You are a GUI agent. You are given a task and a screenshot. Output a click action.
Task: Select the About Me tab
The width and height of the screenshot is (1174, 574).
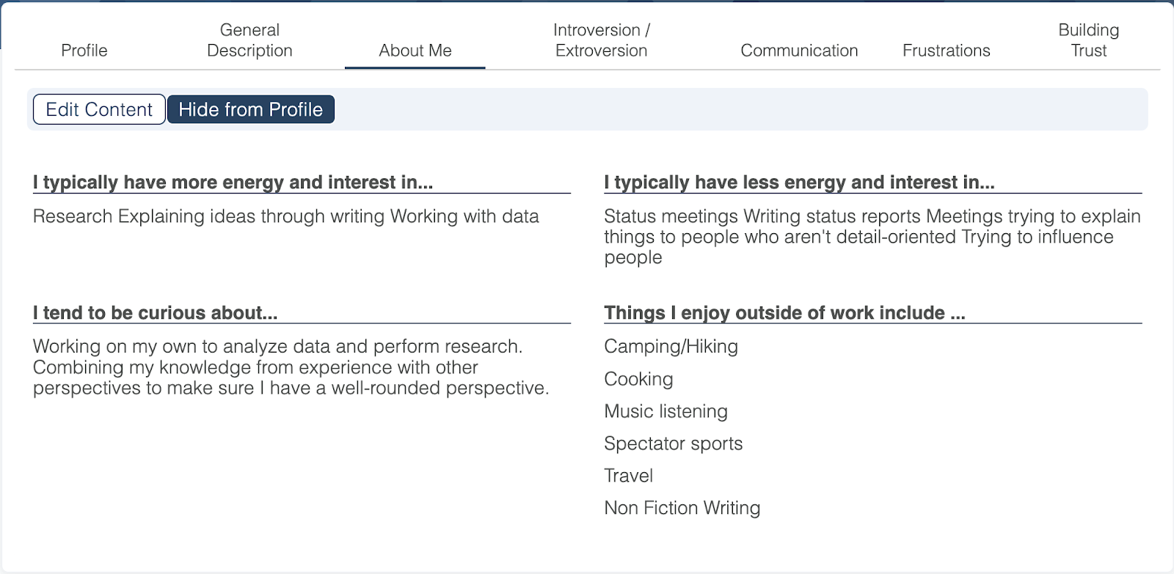coord(415,51)
